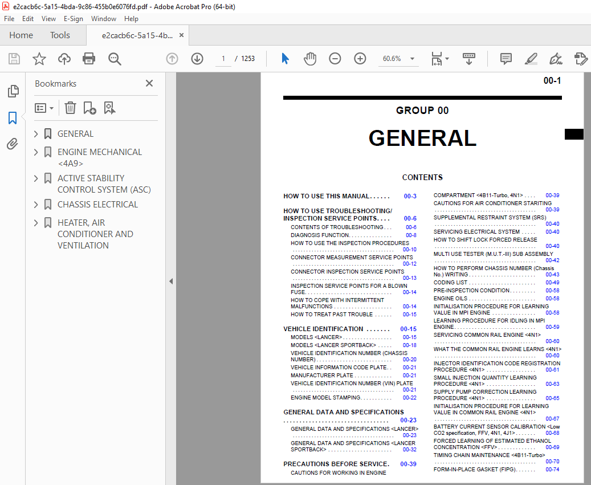Open the E-Sign menu
Image resolution: width=591 pixels, height=485 pixels.
pyautogui.click(x=73, y=19)
